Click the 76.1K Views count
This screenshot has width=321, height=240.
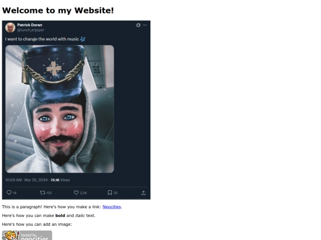coord(60,180)
